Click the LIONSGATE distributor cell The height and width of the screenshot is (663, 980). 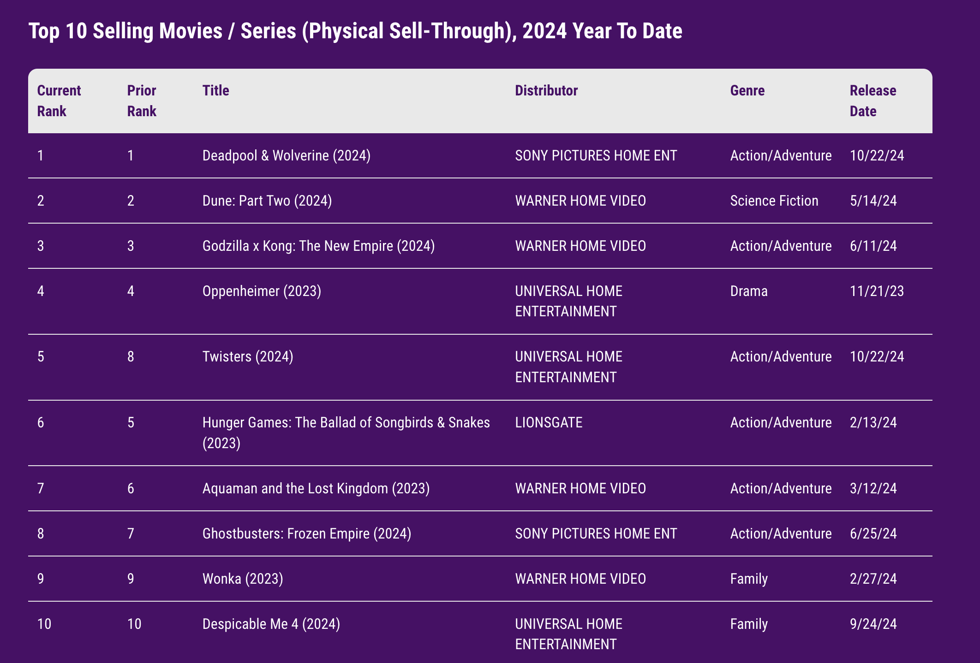pos(549,423)
